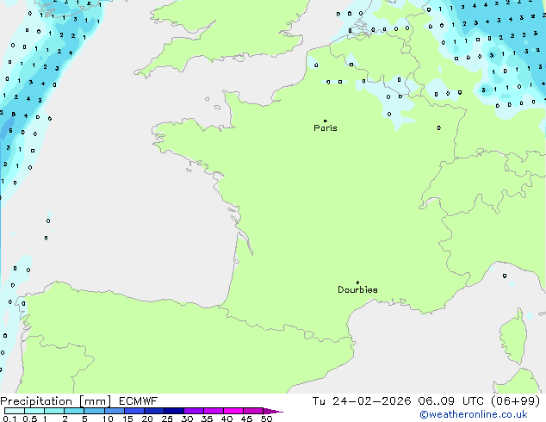Click the legend label '0.5'
The height and width of the screenshot is (422, 546).
[x=30, y=419]
